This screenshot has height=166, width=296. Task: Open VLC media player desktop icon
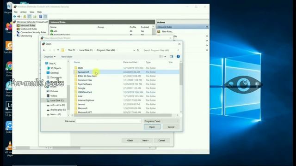[9, 148]
